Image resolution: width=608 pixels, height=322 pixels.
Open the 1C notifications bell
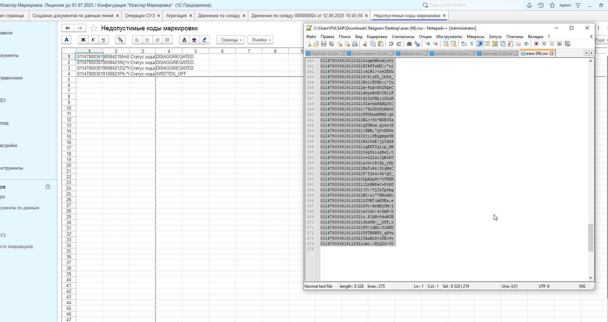pos(529,5)
